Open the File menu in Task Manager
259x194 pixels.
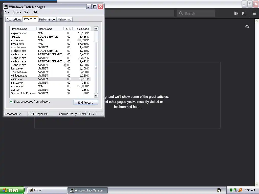(7, 12)
